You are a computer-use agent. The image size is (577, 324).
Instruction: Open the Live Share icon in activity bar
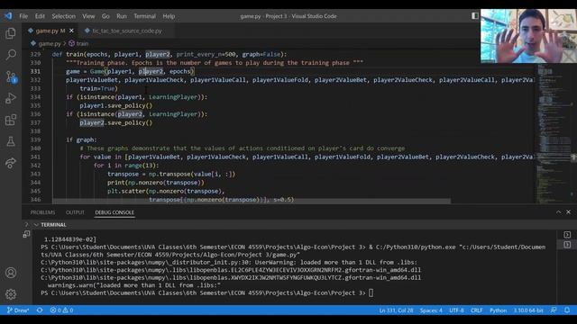tap(11, 163)
